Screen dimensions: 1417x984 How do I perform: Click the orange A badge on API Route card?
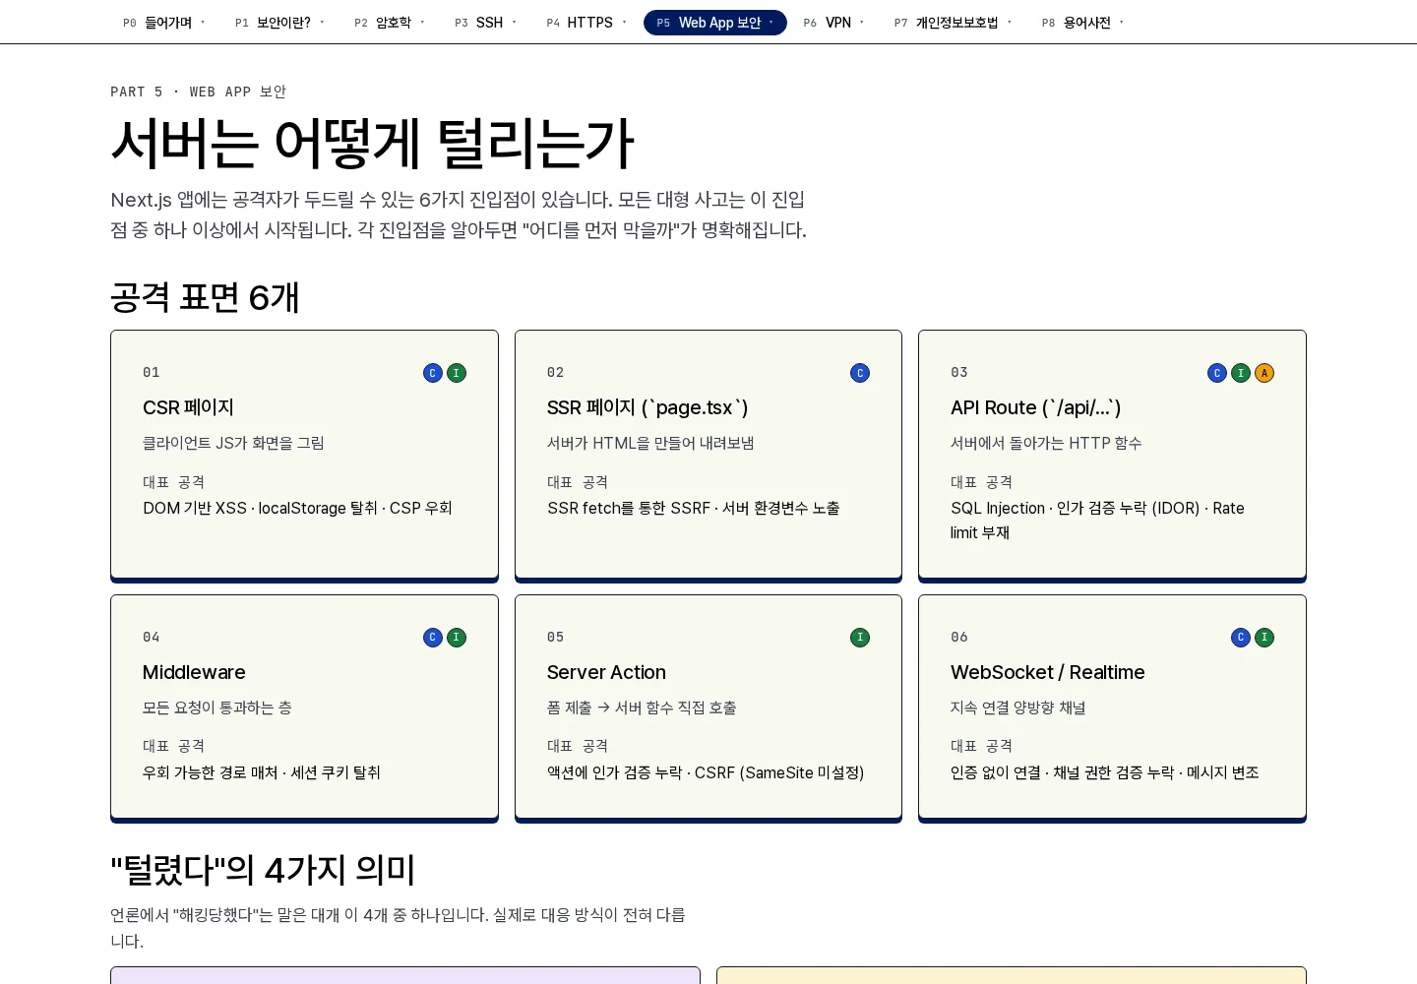tap(1264, 373)
